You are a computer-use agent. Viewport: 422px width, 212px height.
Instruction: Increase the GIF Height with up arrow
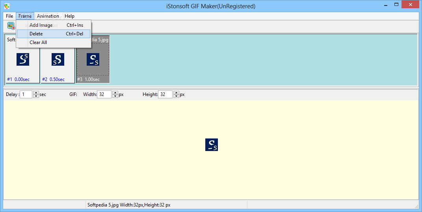click(x=176, y=93)
